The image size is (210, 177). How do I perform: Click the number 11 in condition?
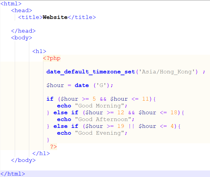pos(145,99)
